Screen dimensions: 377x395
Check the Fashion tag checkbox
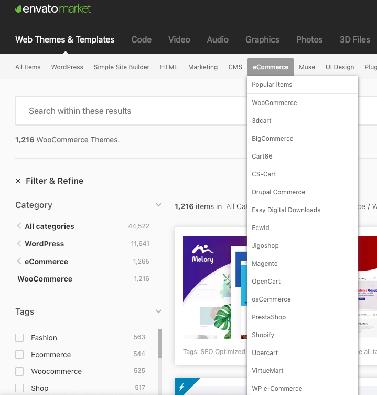(x=19, y=338)
